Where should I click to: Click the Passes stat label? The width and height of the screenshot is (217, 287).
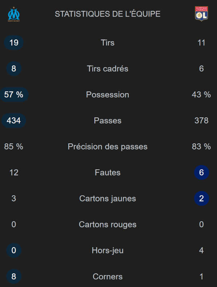tap(108, 121)
